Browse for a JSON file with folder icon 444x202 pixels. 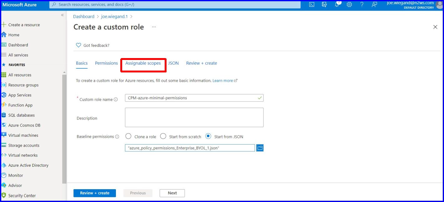point(260,148)
